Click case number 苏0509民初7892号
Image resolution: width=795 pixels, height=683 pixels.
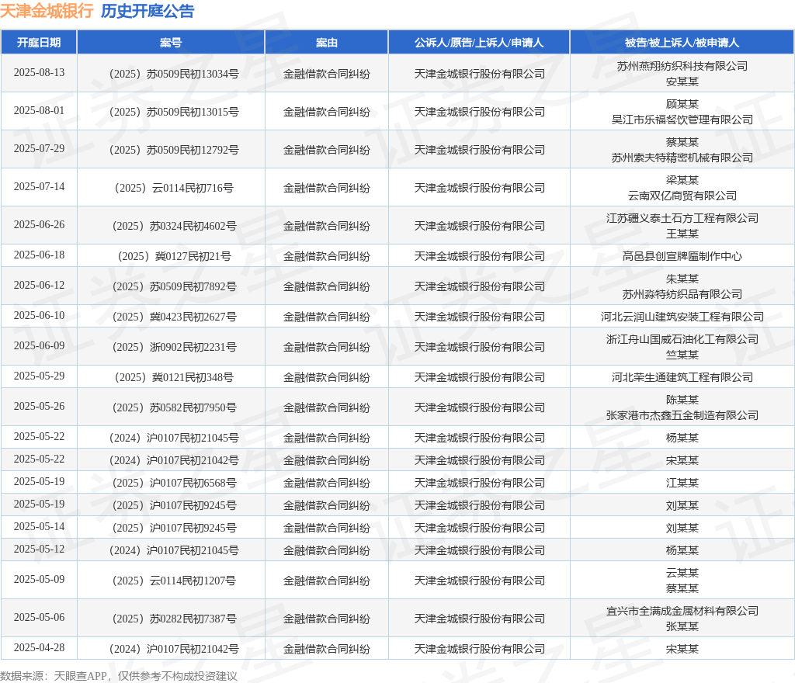pyautogui.click(x=175, y=286)
